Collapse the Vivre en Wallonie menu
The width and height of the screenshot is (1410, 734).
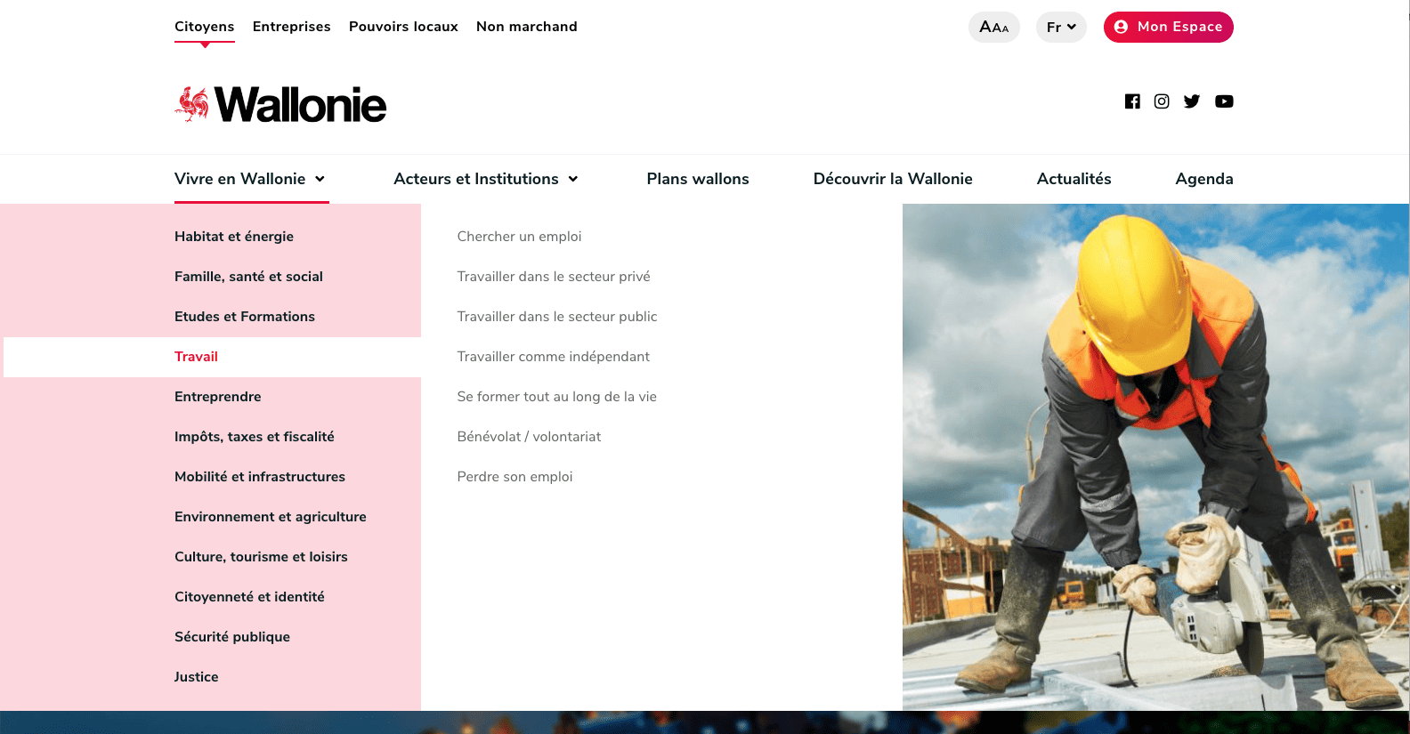pyautogui.click(x=250, y=179)
